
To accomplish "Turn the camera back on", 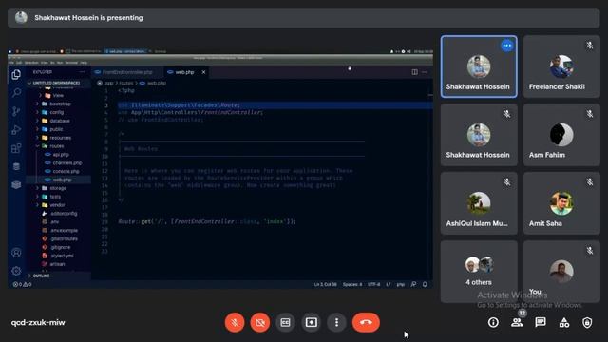I will [260, 322].
